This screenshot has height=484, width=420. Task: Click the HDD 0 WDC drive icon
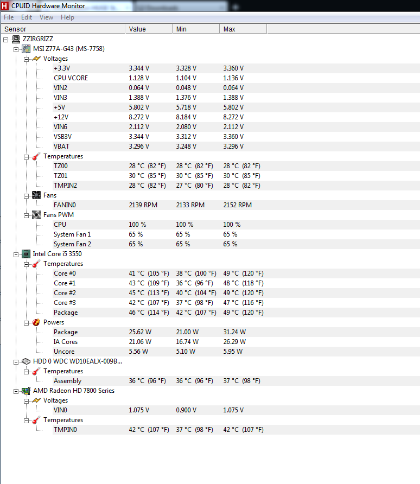click(x=26, y=361)
